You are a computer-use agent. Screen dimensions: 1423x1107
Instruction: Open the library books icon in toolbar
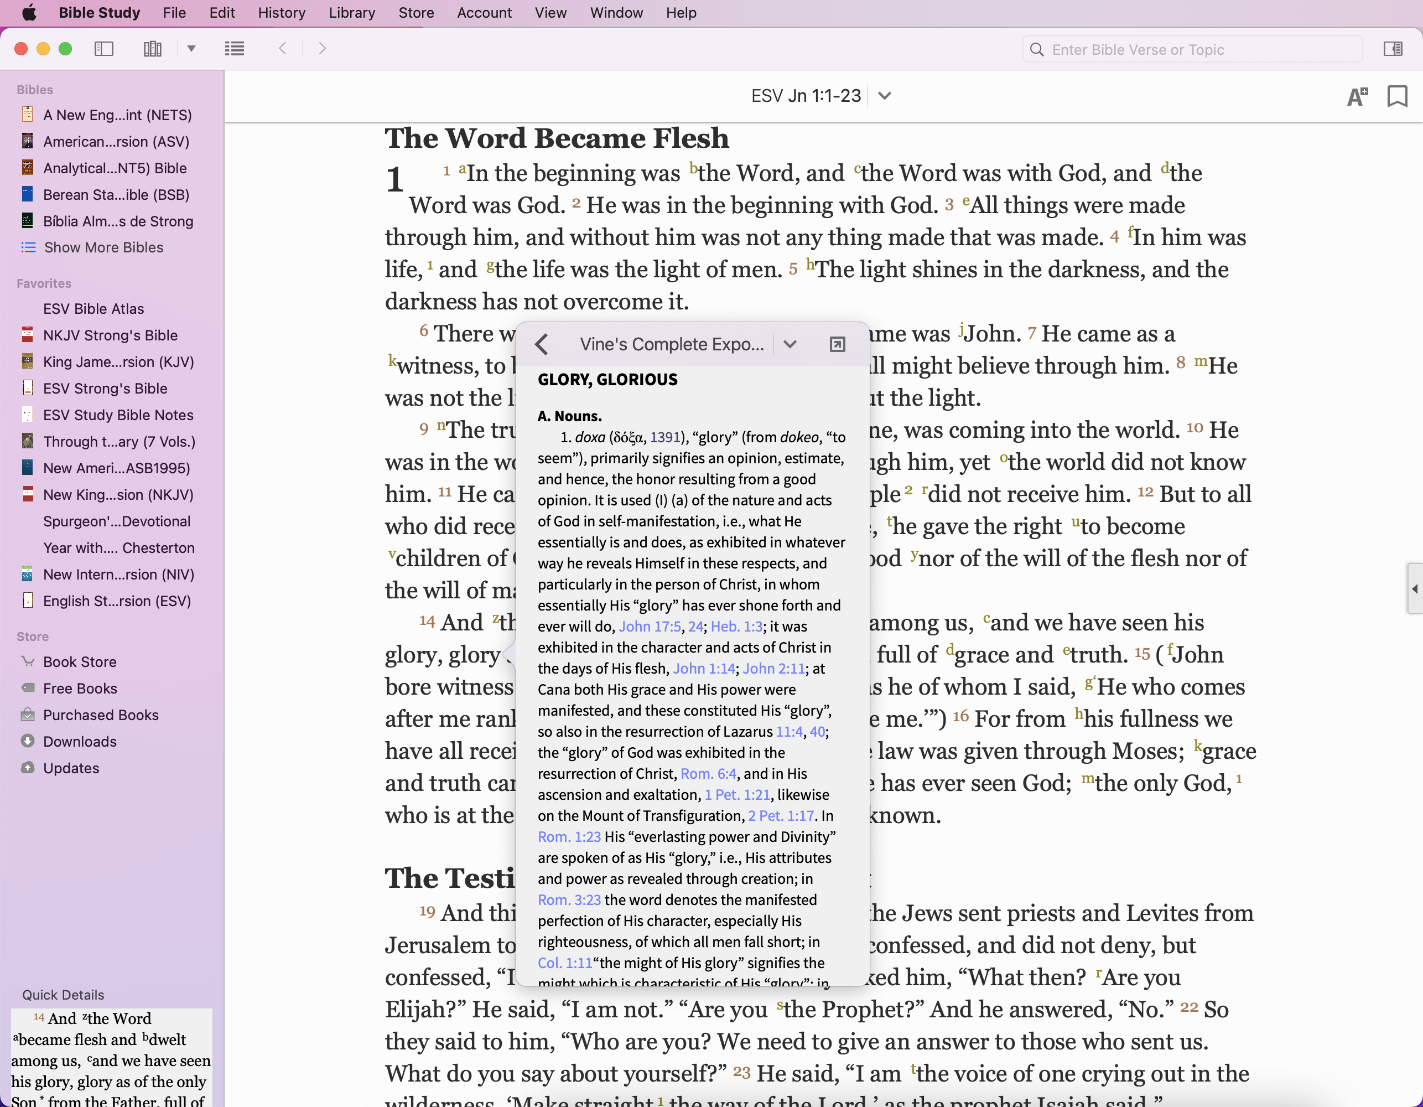pyautogui.click(x=153, y=49)
